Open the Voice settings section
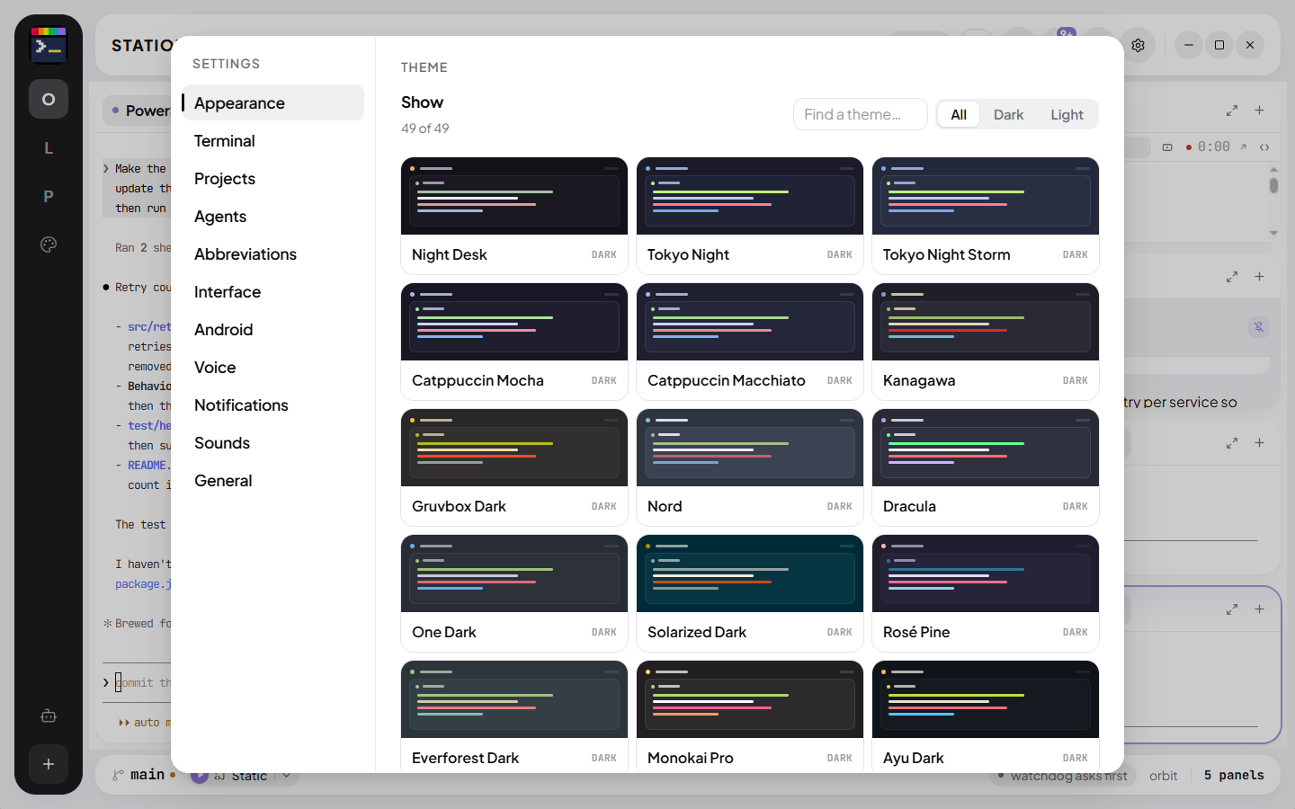The height and width of the screenshot is (809, 1295). [273, 368]
